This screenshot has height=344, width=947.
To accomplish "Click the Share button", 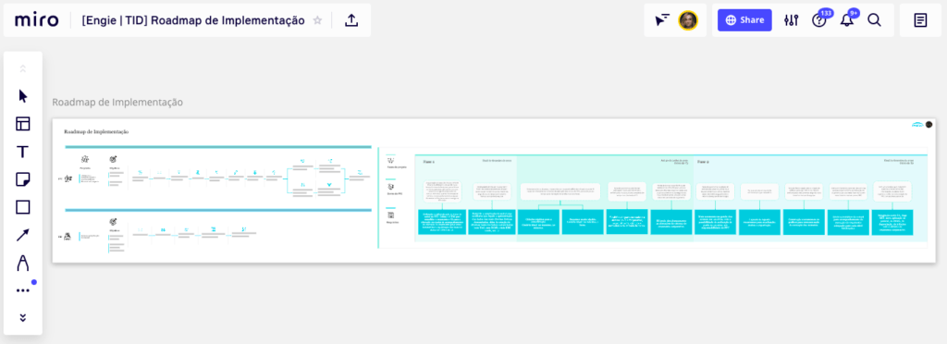I will coord(744,20).
